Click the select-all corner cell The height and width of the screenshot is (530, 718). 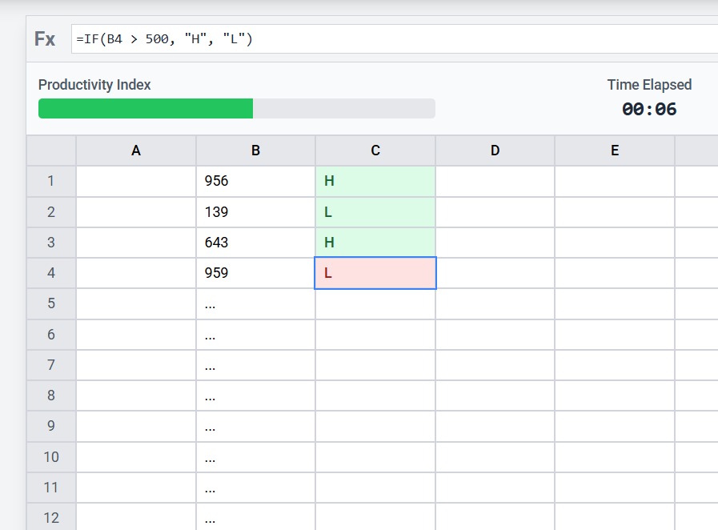(51, 151)
